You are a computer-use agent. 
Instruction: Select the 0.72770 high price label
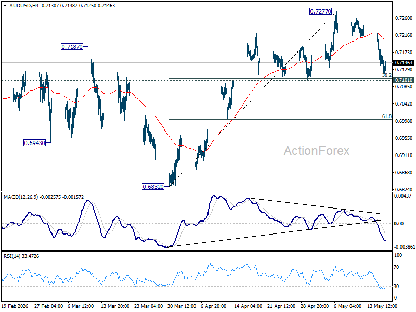click(x=320, y=11)
